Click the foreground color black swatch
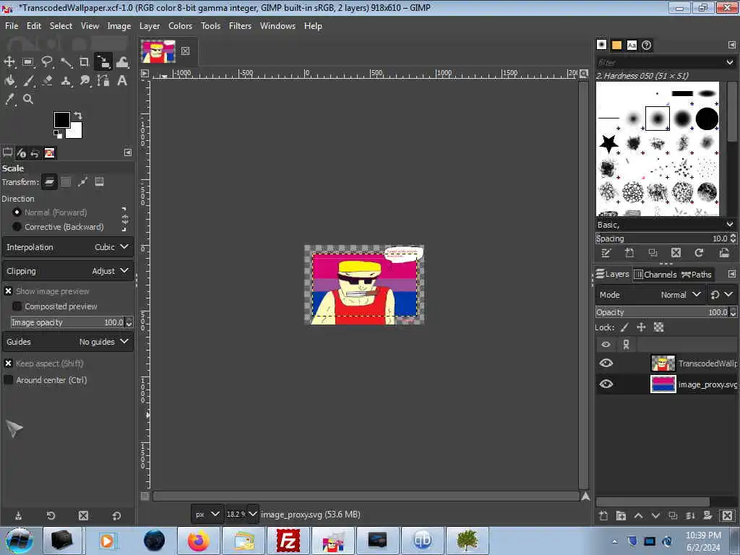740x555 pixels. [62, 121]
